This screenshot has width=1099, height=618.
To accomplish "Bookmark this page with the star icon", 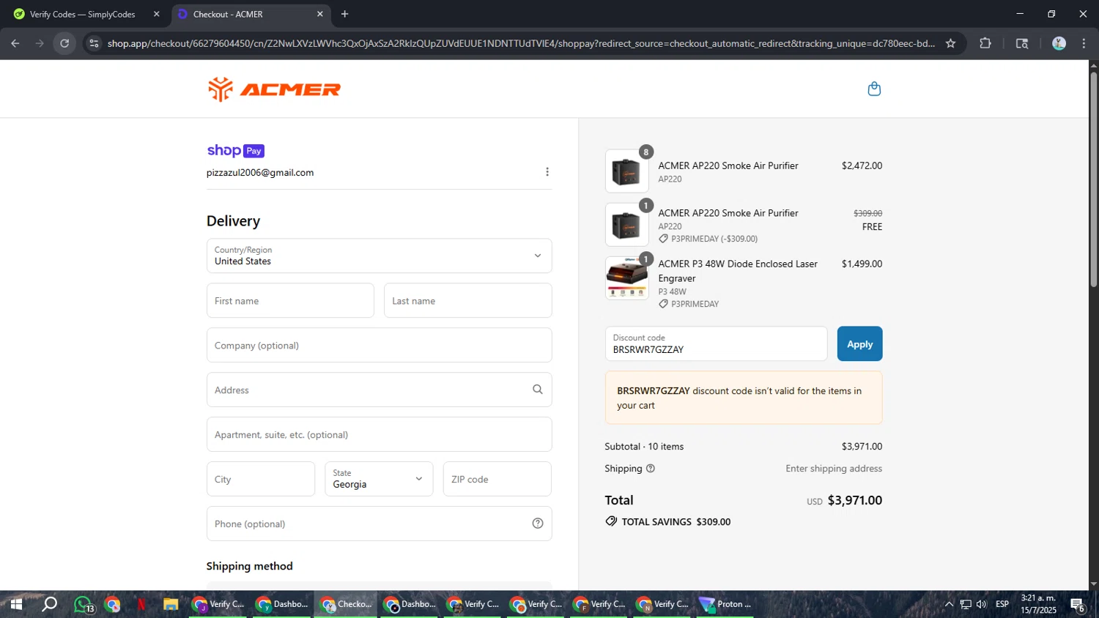I will pos(950,43).
